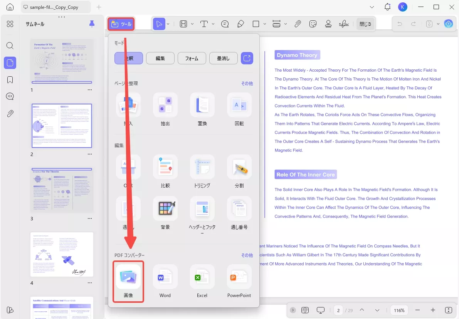Open the トリミング crop tool
This screenshot has width=459, height=319.
pyautogui.click(x=202, y=172)
